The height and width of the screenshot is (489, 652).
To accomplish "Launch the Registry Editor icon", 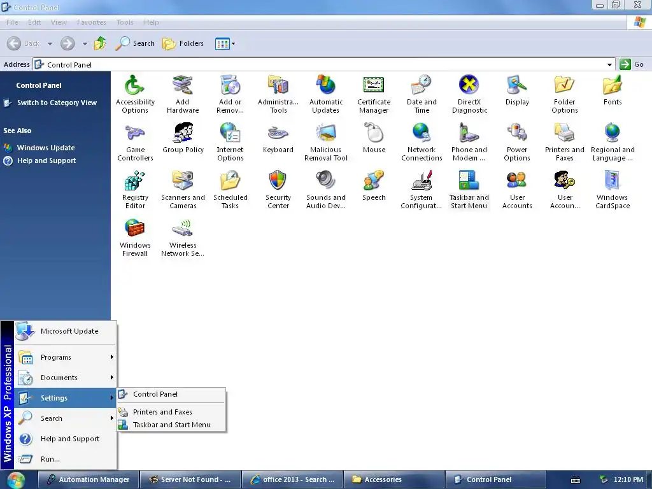I will 135,190.
